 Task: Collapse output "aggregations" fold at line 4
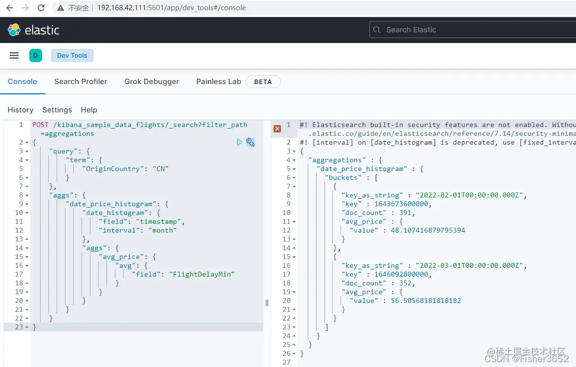click(x=294, y=160)
